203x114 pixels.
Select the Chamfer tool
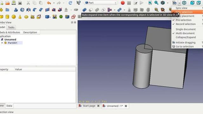[41, 10]
